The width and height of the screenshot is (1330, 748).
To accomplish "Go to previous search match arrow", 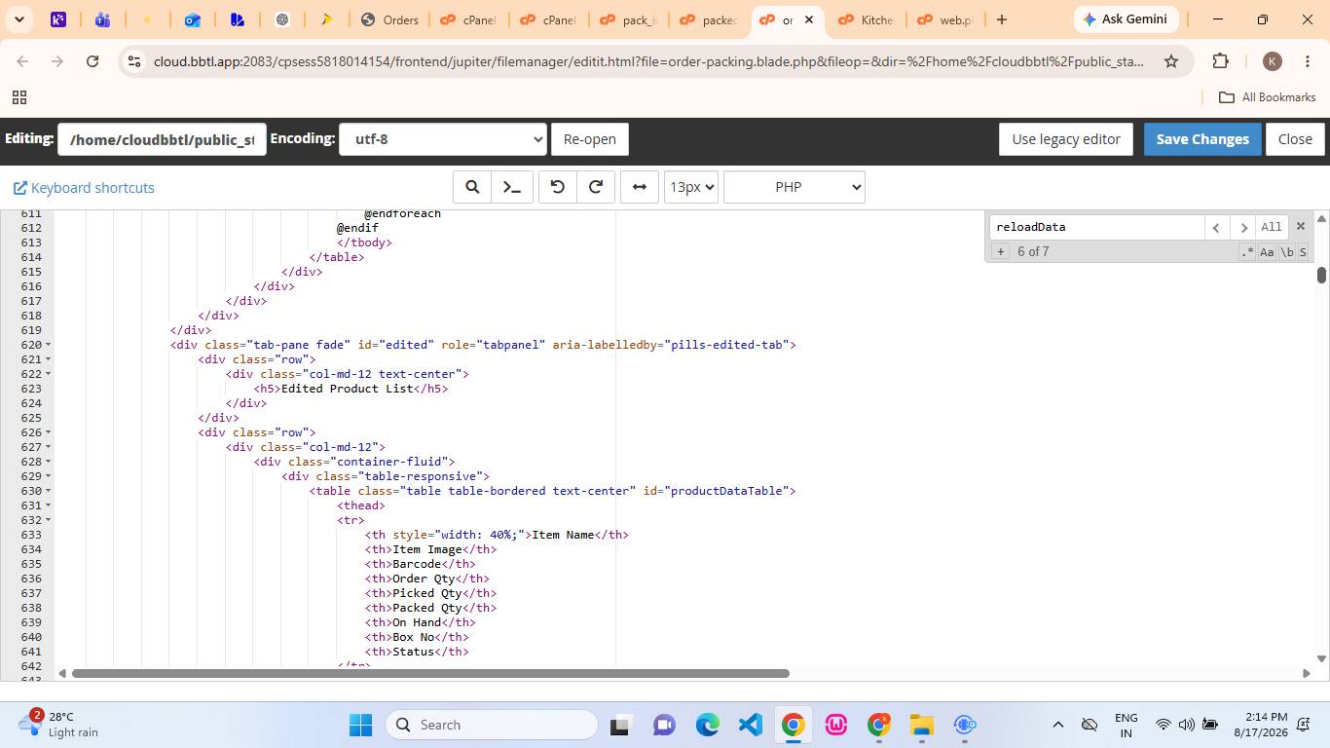I will pos(1216,227).
